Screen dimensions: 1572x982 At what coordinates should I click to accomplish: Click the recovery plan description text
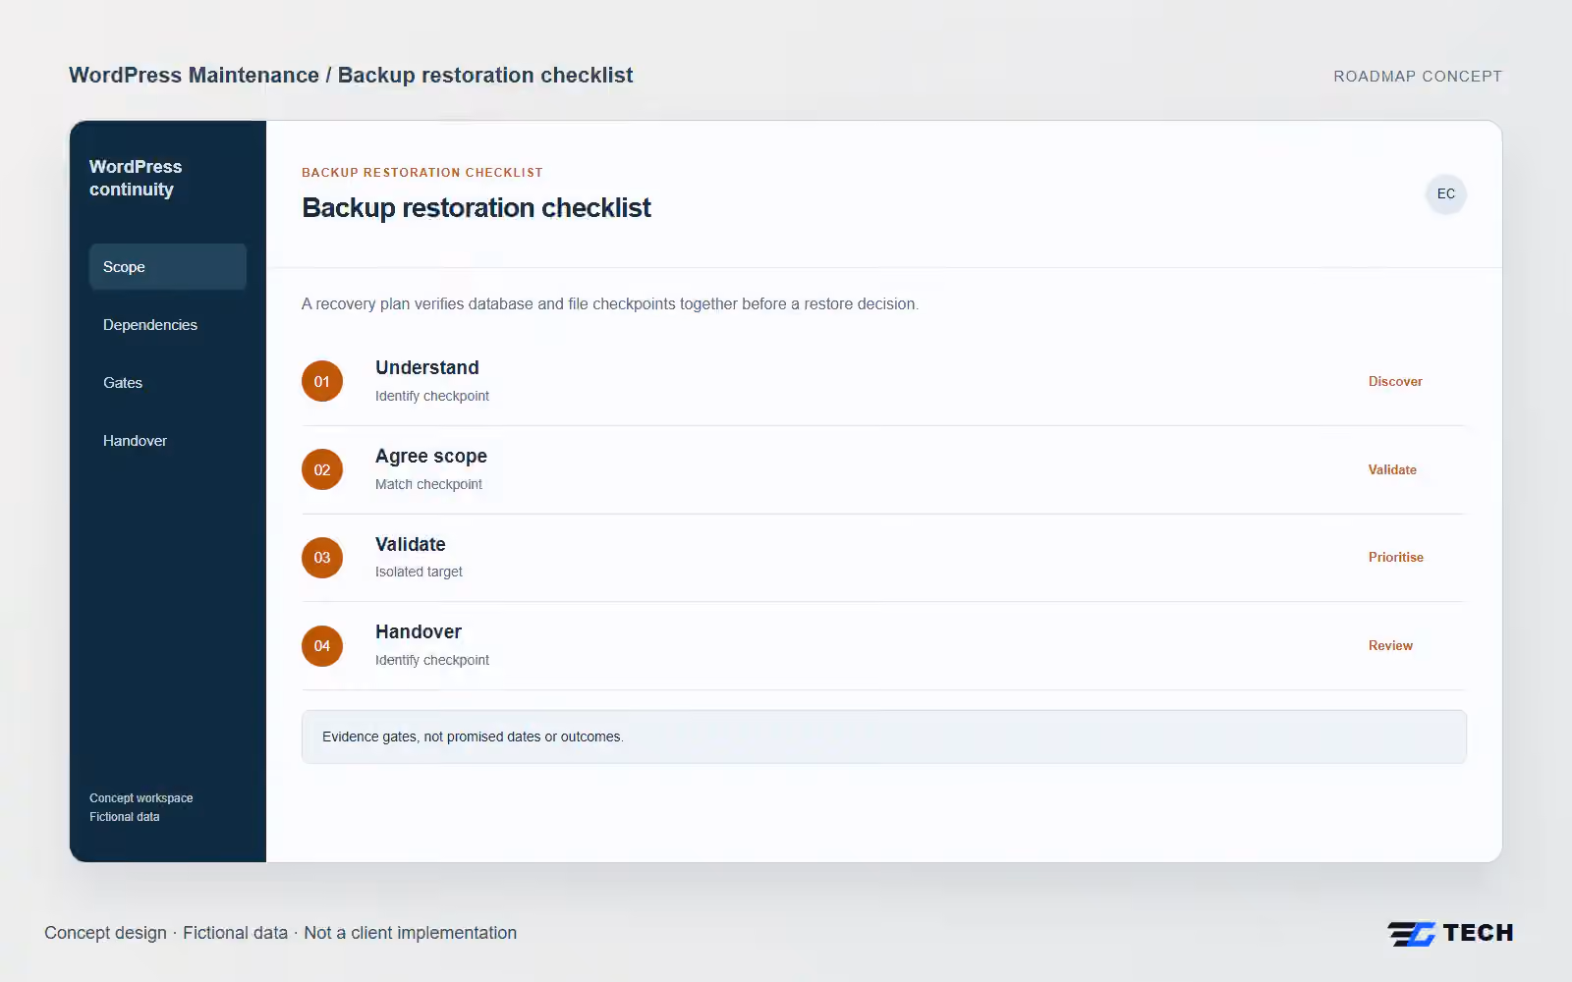610,304
